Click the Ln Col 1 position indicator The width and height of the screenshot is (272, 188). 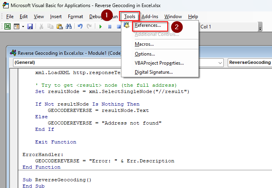click(206, 27)
